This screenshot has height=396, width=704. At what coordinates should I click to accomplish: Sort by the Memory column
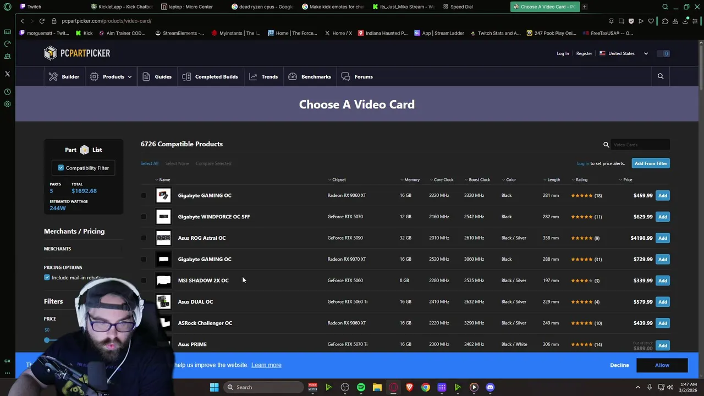(410, 180)
